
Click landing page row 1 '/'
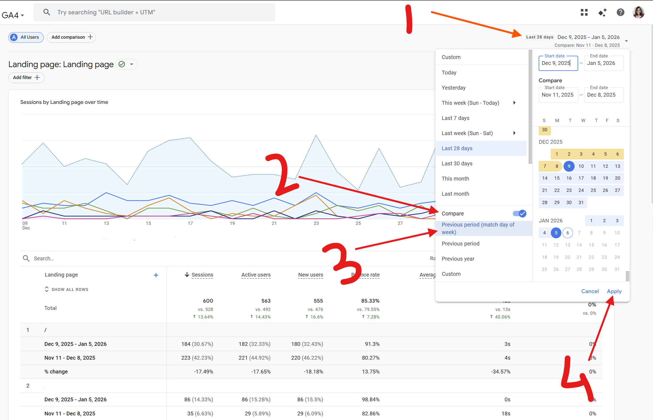coord(45,330)
